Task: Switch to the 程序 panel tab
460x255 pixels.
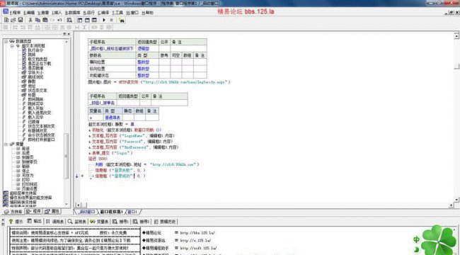Action: [x=34, y=212]
